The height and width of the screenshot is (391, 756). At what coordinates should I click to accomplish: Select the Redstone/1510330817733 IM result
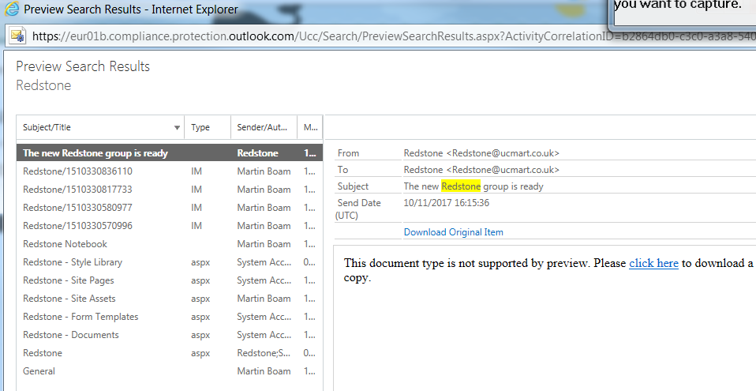[x=77, y=190]
